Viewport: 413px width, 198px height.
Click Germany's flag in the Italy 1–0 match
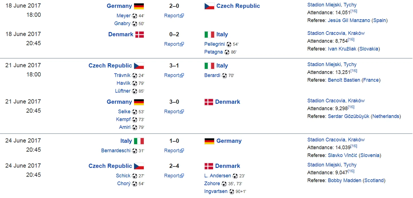[209, 141]
